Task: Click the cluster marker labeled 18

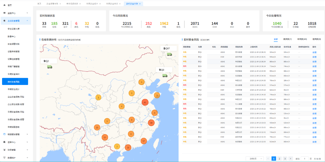Action: point(128,147)
